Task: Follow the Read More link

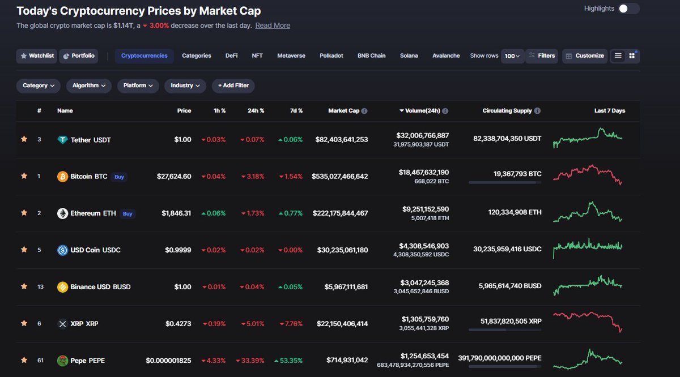Action: pyautogui.click(x=273, y=25)
